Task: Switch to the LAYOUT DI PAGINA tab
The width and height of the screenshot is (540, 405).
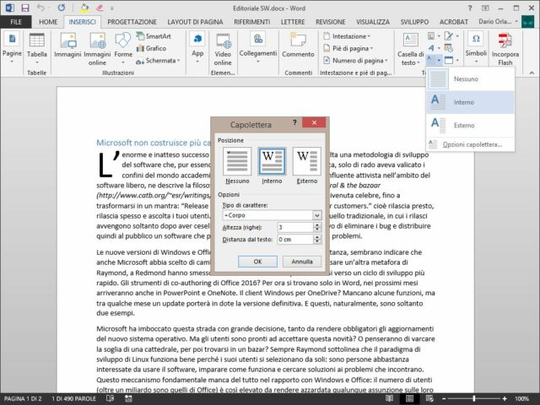Action: click(200, 21)
